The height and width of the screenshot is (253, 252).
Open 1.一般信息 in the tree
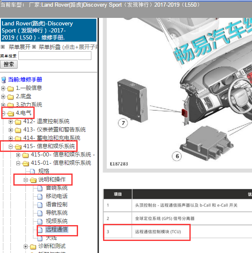pos(29,88)
